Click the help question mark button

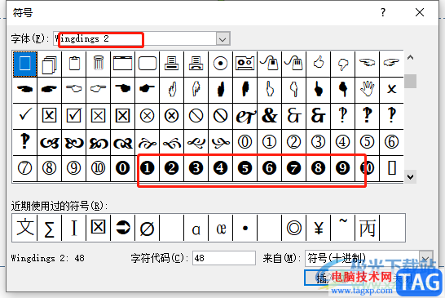point(383,12)
